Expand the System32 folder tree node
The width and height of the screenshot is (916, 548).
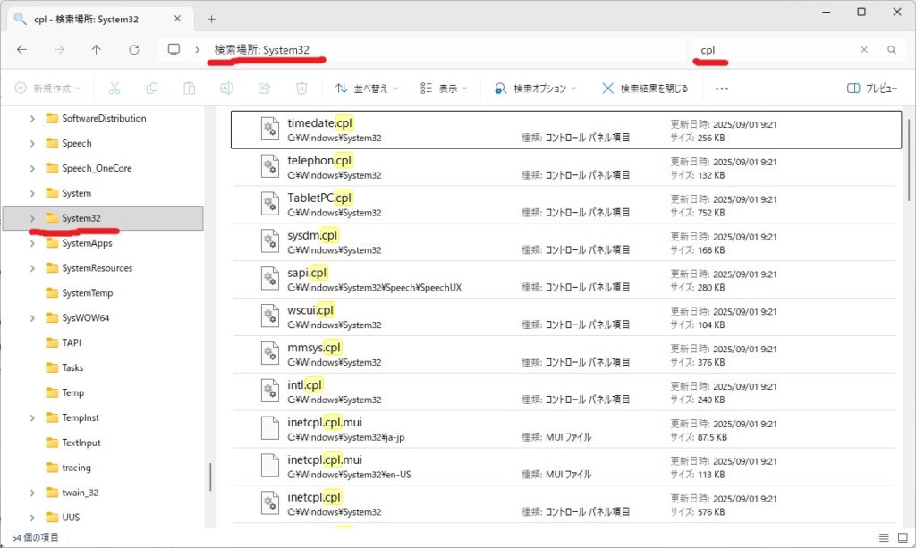33,218
